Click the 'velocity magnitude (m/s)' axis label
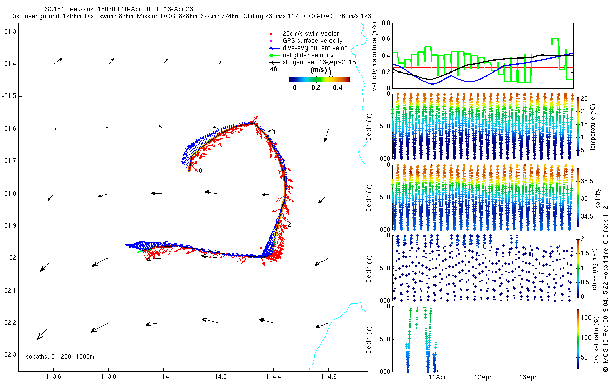The width and height of the screenshot is (613, 383). click(x=375, y=56)
